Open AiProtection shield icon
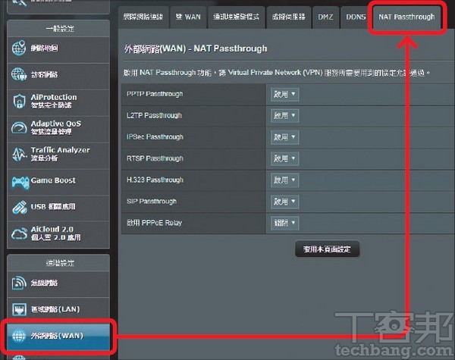 click(20, 102)
